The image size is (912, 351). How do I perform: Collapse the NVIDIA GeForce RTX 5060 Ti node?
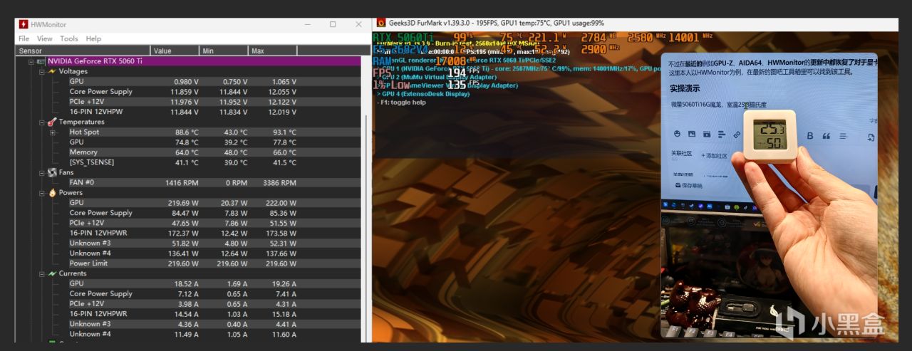31,61
